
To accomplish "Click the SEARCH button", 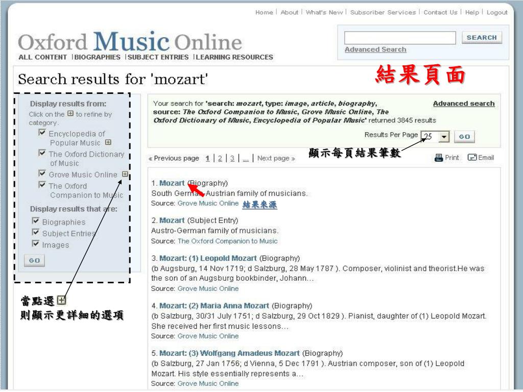I will click(x=482, y=38).
